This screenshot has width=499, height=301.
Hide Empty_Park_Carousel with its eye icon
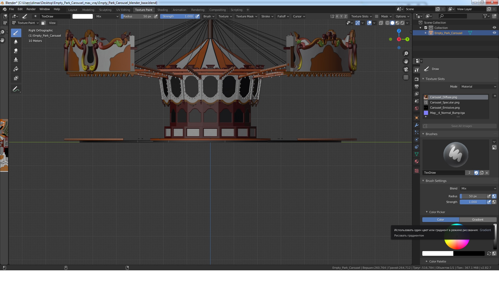[494, 33]
